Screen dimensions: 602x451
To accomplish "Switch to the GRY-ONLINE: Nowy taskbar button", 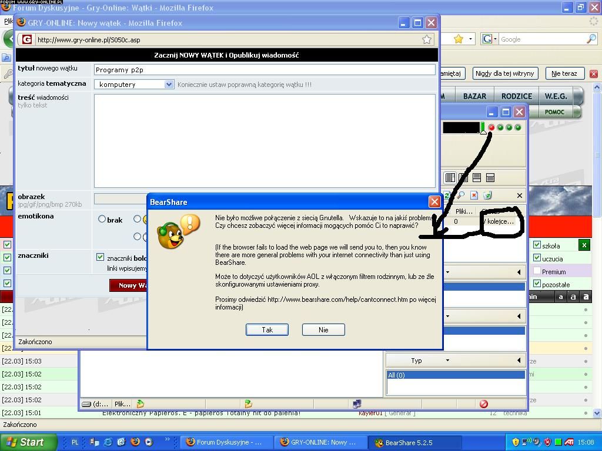I will pyautogui.click(x=321, y=442).
